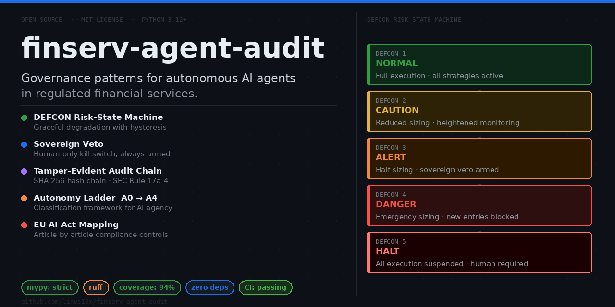
Task: Click the OPEN SOURCE label at top
Action: 42,20
